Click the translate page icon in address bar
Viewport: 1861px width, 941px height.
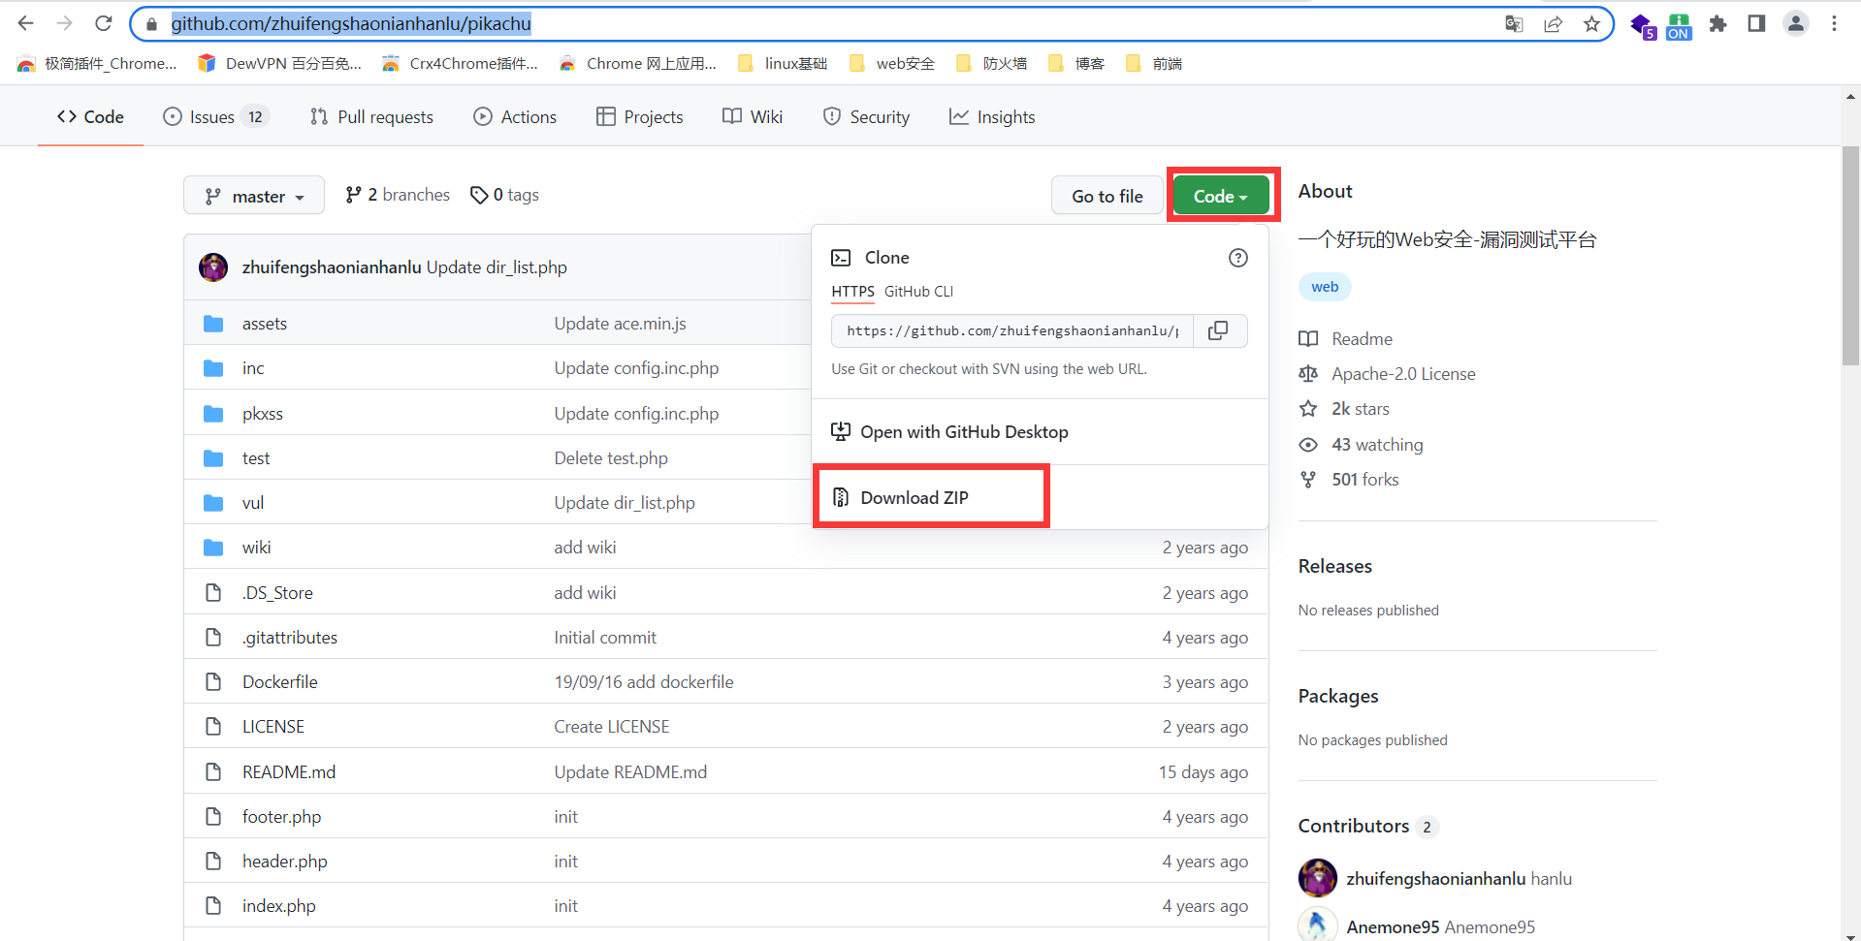[1514, 23]
